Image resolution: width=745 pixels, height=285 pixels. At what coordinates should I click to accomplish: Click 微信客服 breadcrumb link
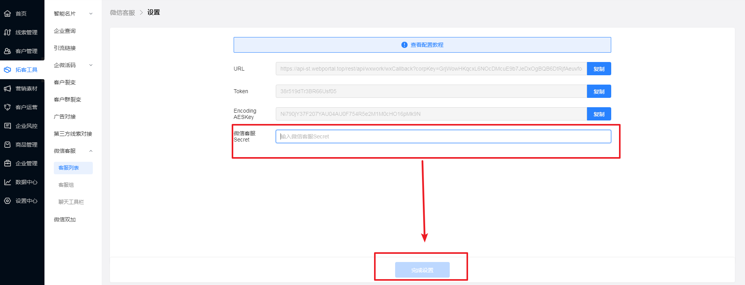(122, 12)
